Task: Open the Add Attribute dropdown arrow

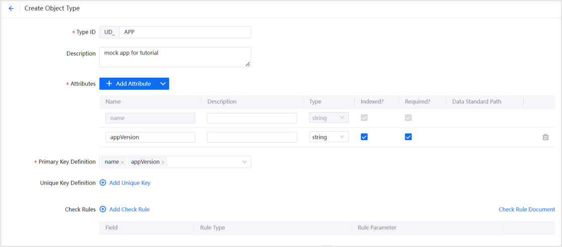Action: [x=163, y=84]
